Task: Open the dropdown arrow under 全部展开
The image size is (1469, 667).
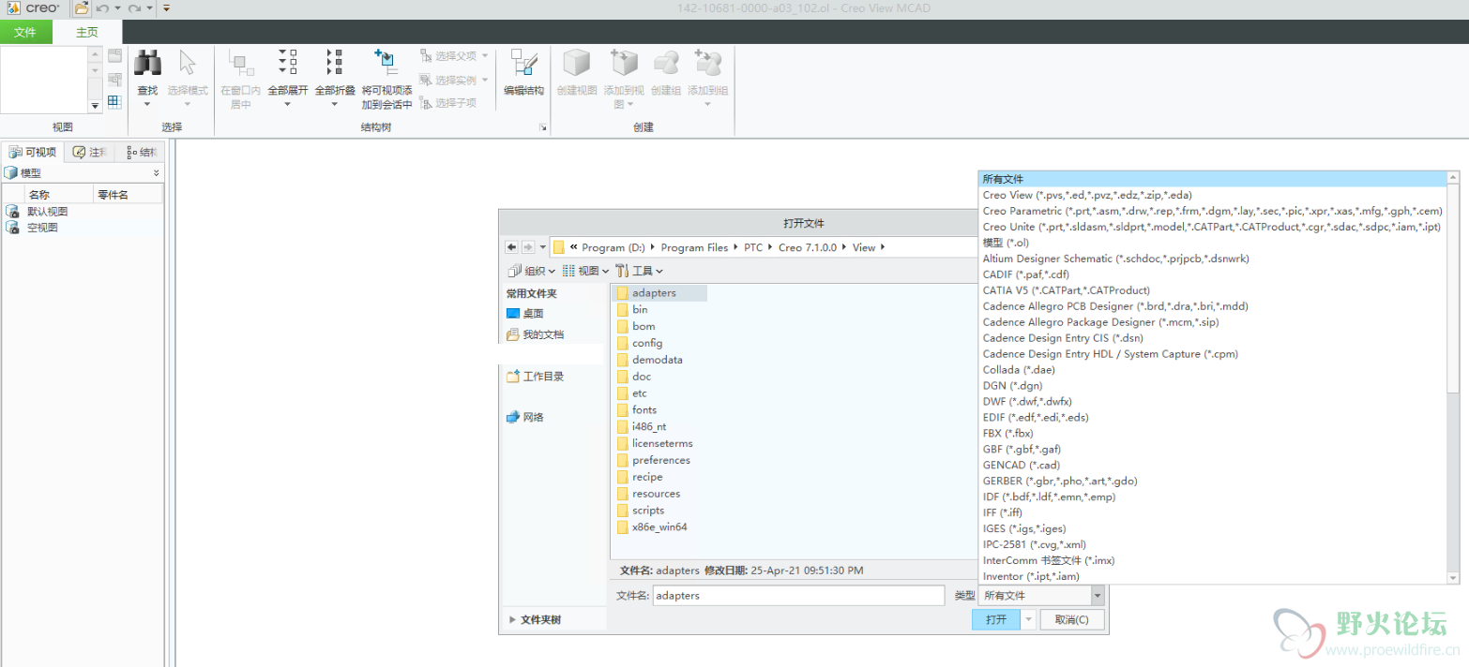Action: 288,104
